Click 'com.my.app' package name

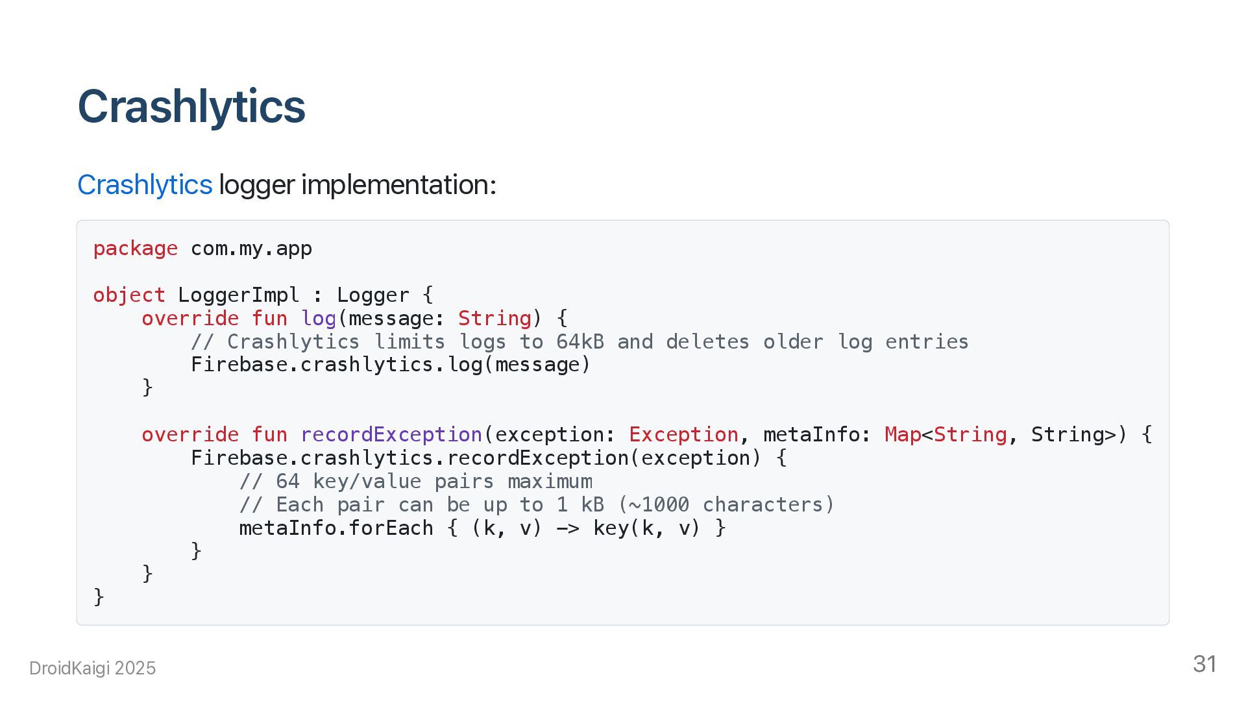point(251,249)
